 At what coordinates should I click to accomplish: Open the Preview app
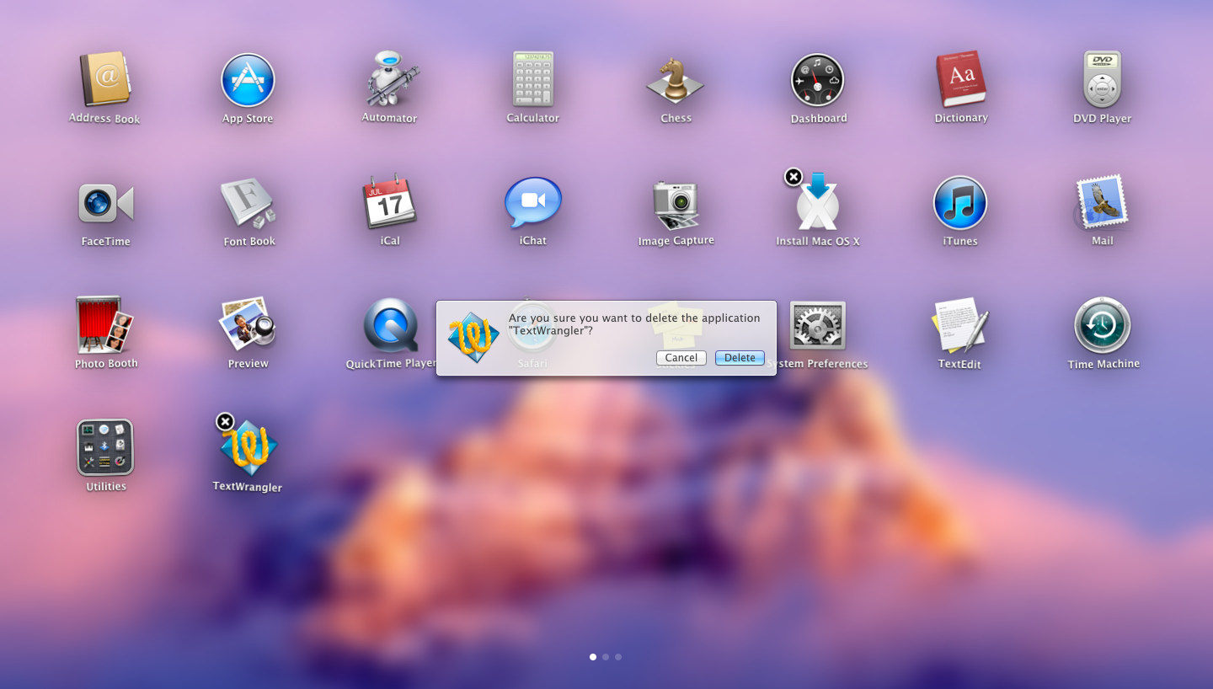[248, 325]
